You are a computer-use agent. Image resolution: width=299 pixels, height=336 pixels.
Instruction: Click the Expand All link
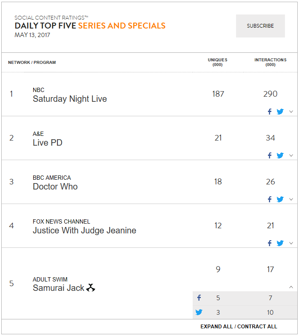(x=216, y=326)
